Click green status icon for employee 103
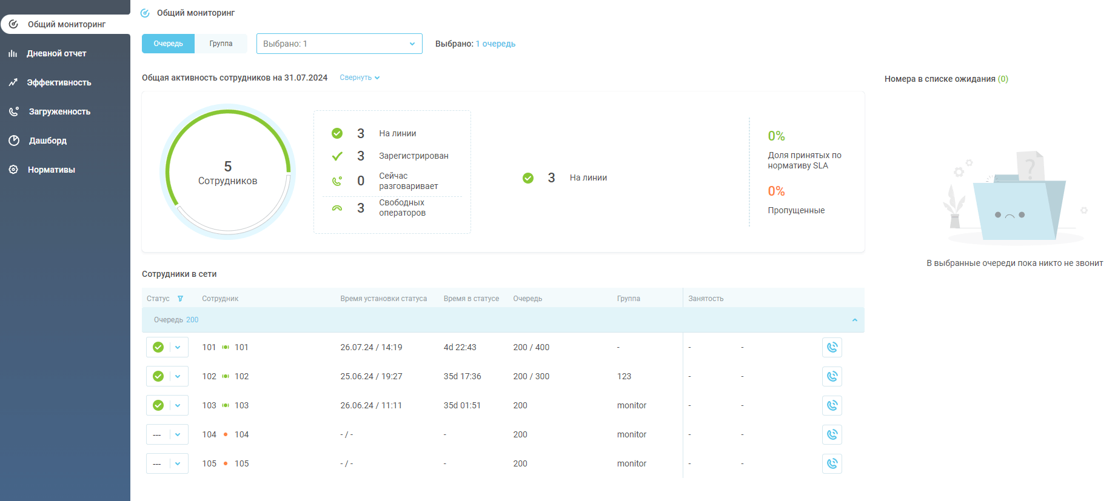 pyautogui.click(x=158, y=405)
